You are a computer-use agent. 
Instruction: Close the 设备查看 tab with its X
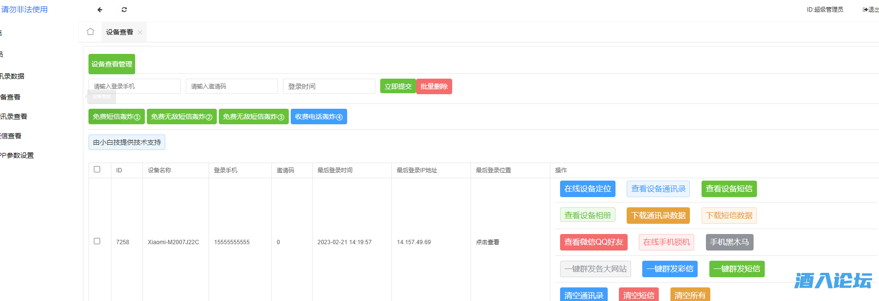tap(140, 33)
